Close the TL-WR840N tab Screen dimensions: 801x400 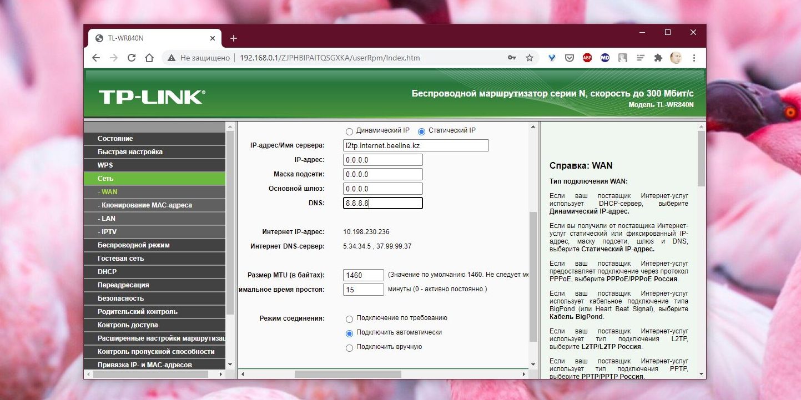click(213, 38)
